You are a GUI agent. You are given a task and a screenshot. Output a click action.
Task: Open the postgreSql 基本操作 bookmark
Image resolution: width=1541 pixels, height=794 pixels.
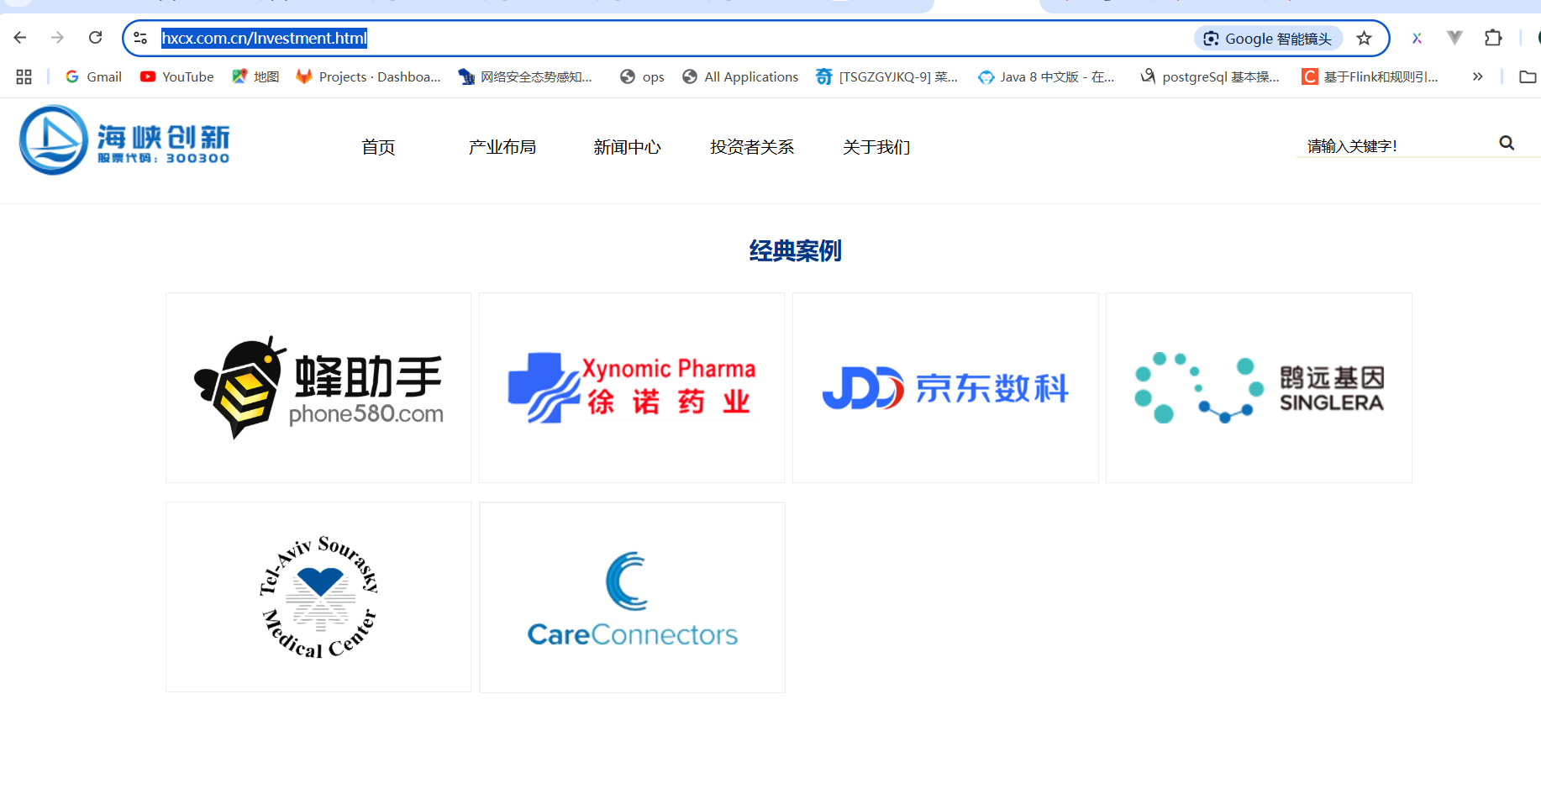pyautogui.click(x=1209, y=76)
